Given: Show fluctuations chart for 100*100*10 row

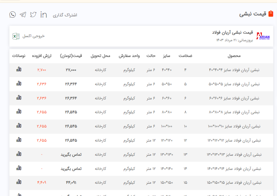Looking at the screenshot, I should pos(19,126).
